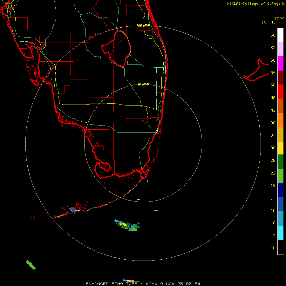The image size is (286, 286).
Task: Select the cyan legend band
Action: pyautogui.click(x=281, y=233)
